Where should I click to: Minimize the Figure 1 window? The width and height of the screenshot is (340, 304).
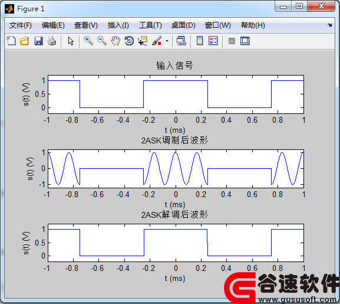click(283, 6)
